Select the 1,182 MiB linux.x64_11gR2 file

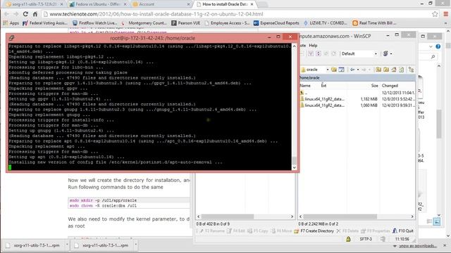(x=357, y=99)
